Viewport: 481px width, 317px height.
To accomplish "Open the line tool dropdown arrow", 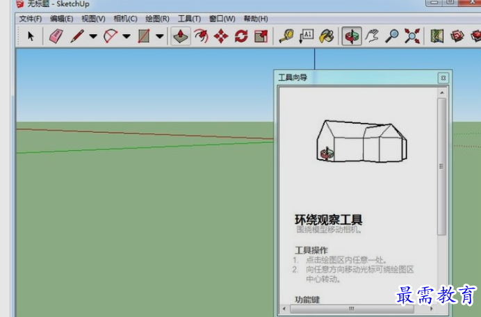I will coord(93,37).
